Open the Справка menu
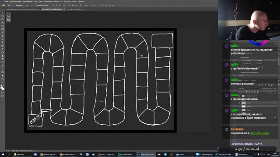280x157 pixels. (80, 1)
